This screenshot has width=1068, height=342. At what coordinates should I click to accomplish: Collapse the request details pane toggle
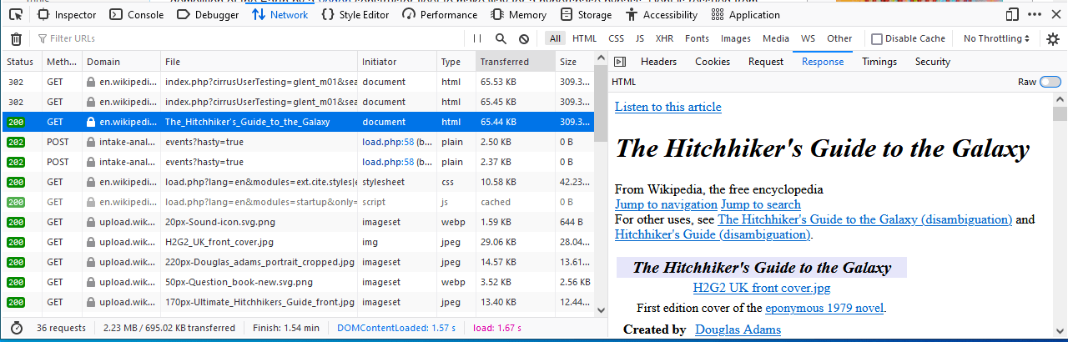point(619,62)
